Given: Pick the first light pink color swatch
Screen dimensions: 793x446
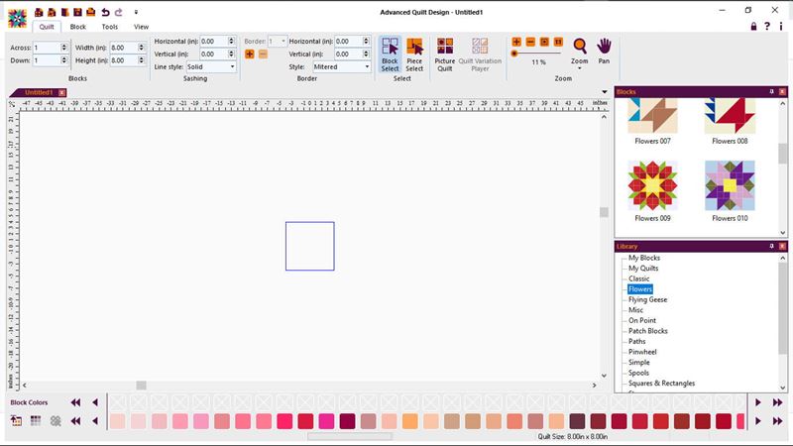Looking at the screenshot, I should 117,421.
